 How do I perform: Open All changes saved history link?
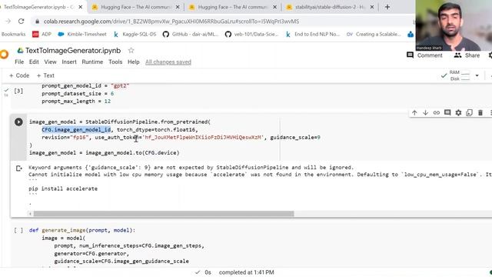pyautogui.click(x=168, y=62)
